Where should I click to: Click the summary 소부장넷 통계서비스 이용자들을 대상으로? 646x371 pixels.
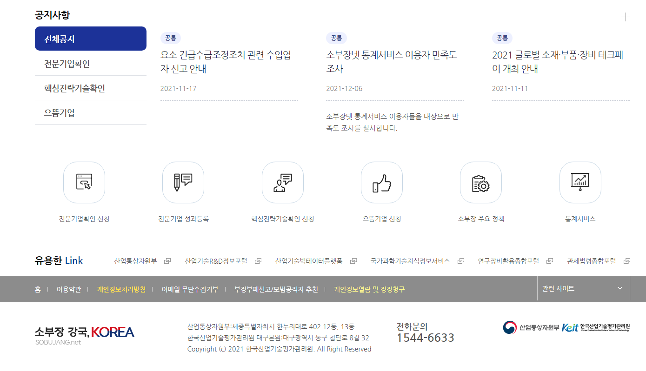(x=393, y=122)
